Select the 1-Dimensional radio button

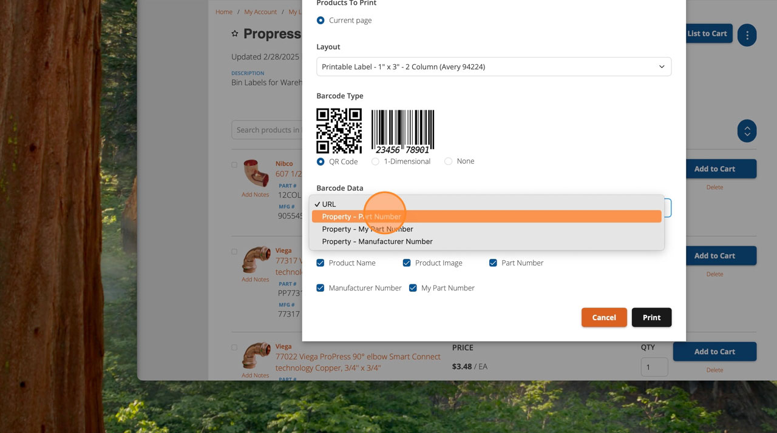tap(375, 161)
